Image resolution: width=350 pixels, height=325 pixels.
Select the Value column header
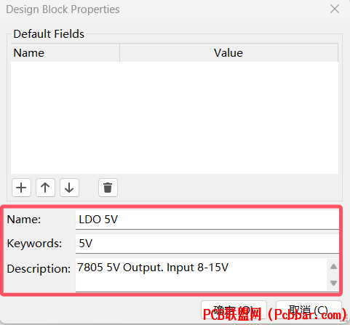click(228, 53)
